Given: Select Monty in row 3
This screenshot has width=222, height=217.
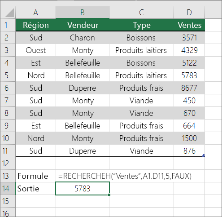Looking at the screenshot, I should 83,50.
